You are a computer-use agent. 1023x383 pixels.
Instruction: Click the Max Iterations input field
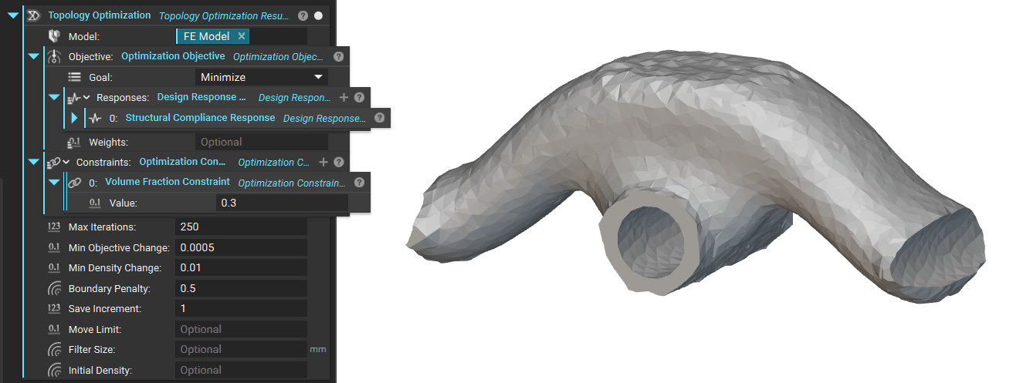pos(241,227)
